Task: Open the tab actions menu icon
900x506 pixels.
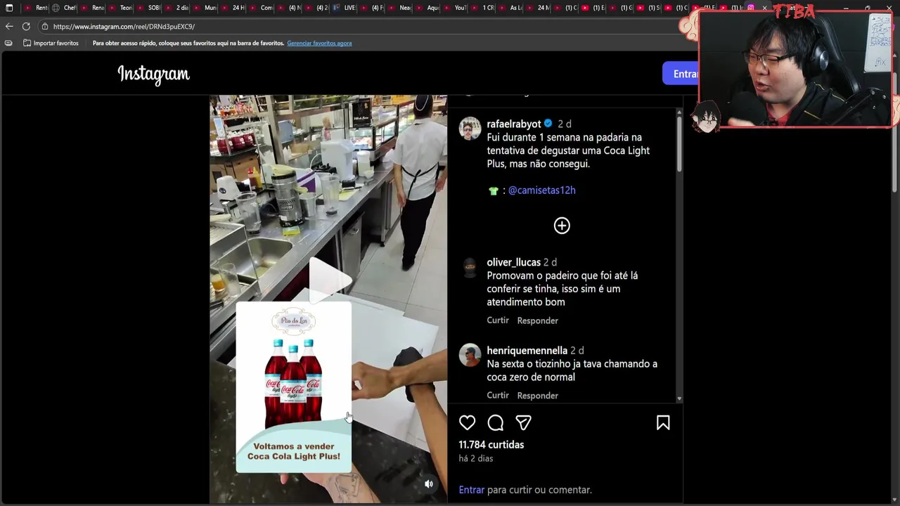Action: [x=9, y=8]
